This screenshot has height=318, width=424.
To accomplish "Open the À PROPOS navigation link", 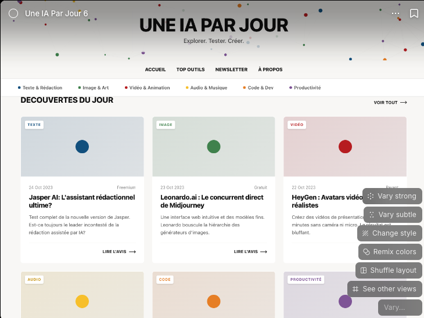I will click(270, 70).
